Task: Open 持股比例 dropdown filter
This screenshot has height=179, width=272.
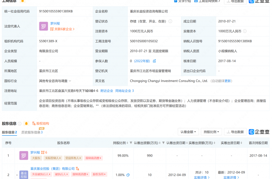Action: click(211, 132)
